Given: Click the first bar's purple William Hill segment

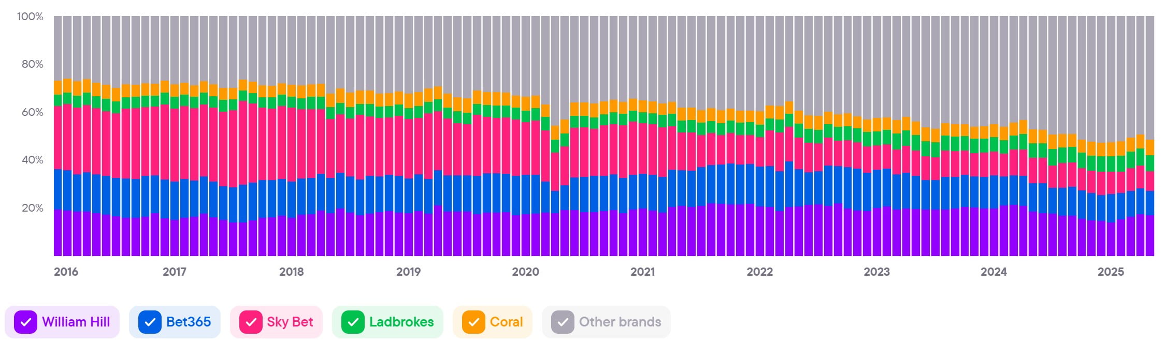Looking at the screenshot, I should pyautogui.click(x=58, y=233).
